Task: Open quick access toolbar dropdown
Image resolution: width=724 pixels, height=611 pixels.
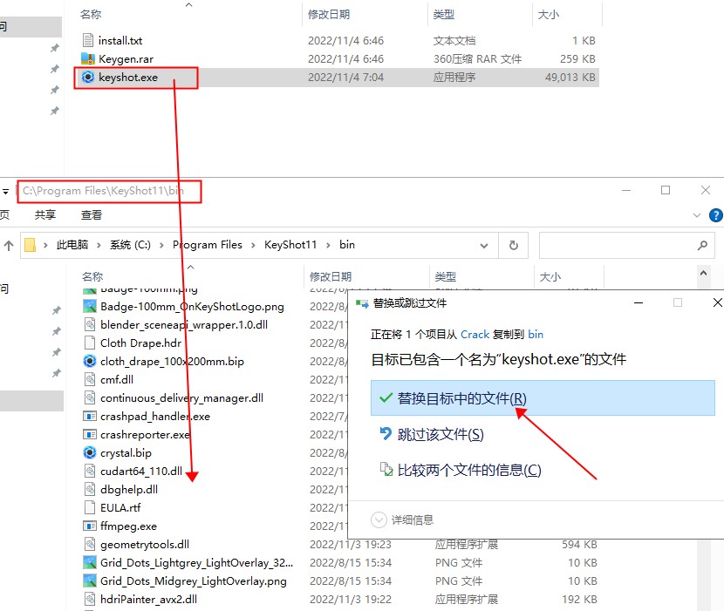Action: [5, 191]
